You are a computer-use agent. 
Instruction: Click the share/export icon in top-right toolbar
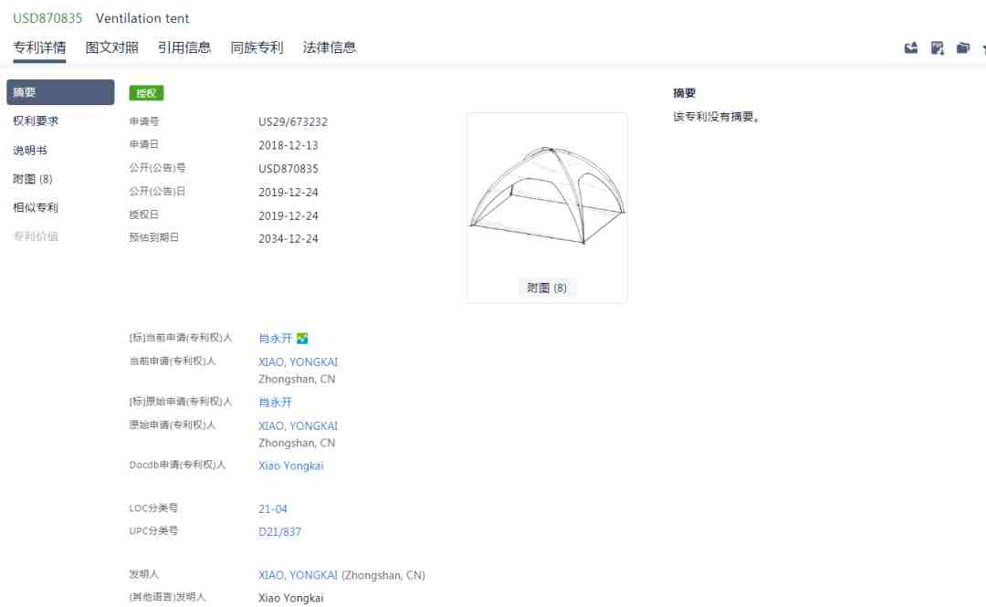910,47
